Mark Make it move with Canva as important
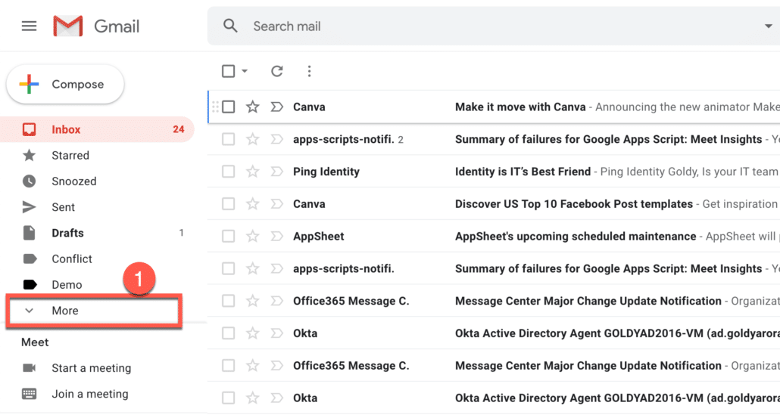The image size is (780, 418). pos(276,107)
